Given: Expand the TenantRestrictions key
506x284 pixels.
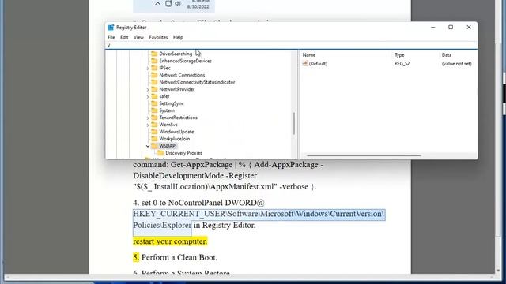Looking at the screenshot, I should click(148, 118).
